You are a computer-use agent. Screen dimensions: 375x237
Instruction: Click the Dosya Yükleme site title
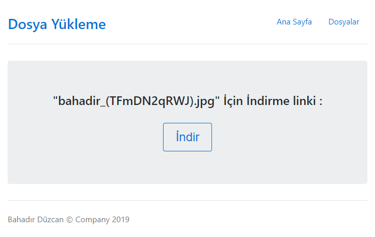[x=57, y=24]
